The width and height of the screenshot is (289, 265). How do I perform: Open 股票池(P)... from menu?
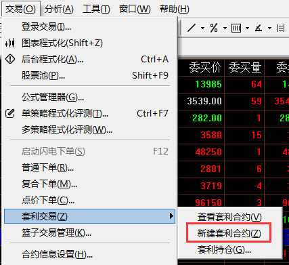89,75
